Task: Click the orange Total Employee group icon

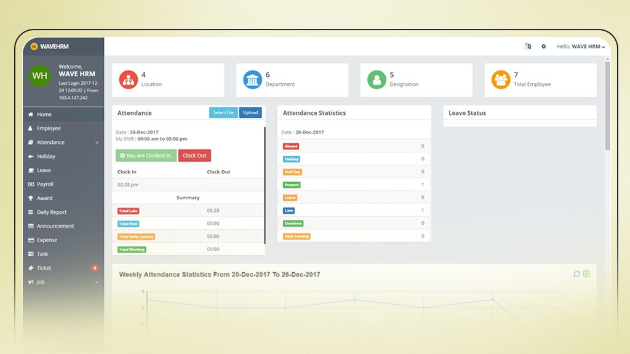Action: (501, 80)
